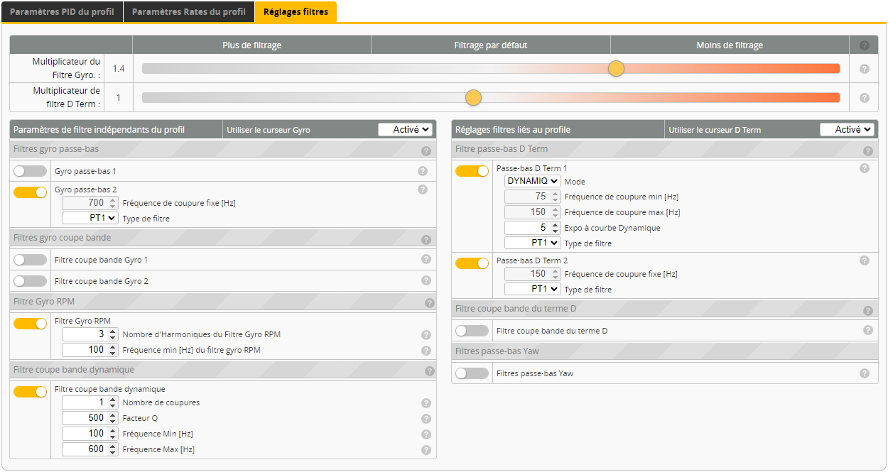Disable the Filtre Gyro RPM switch
Image resolution: width=888 pixels, height=472 pixels.
30,324
